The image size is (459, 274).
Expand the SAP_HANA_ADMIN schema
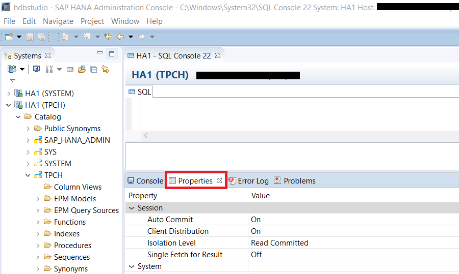pos(28,140)
